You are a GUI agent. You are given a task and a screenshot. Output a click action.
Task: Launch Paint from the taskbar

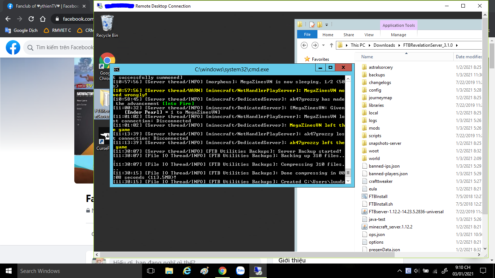pos(205,271)
